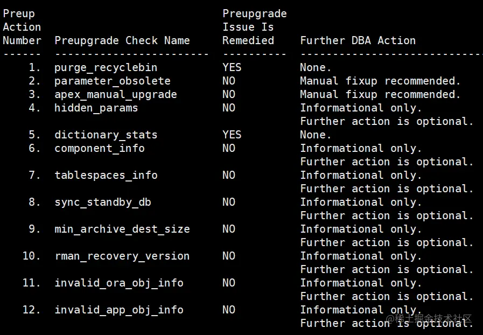Click the YES value for dictionary_stats

pos(232,135)
